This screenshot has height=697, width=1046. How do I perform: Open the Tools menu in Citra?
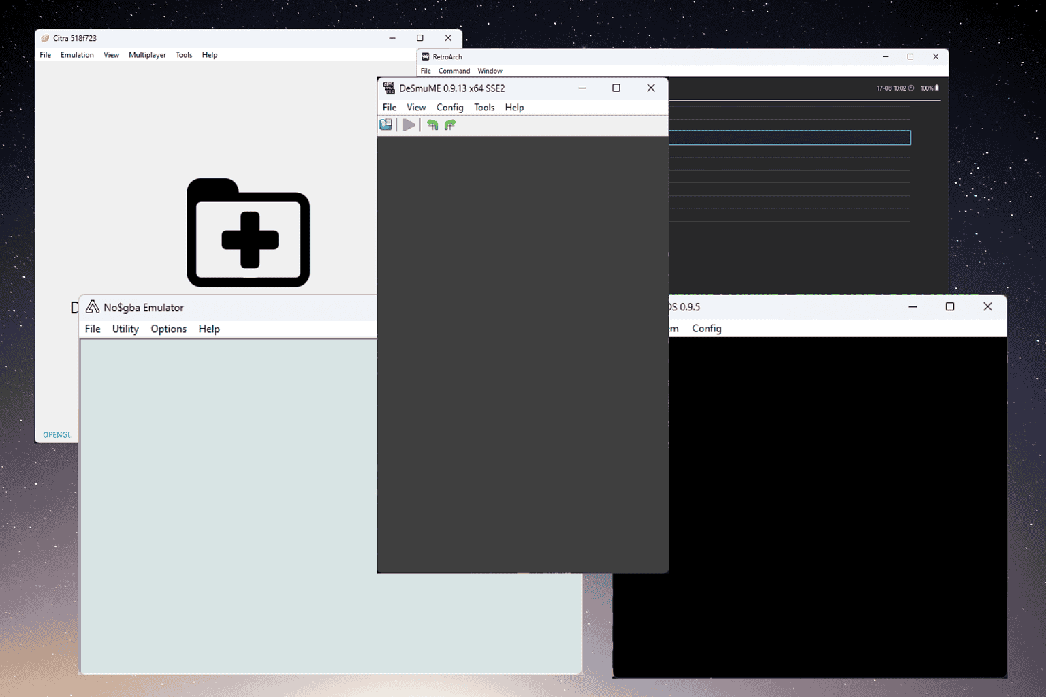[184, 55]
